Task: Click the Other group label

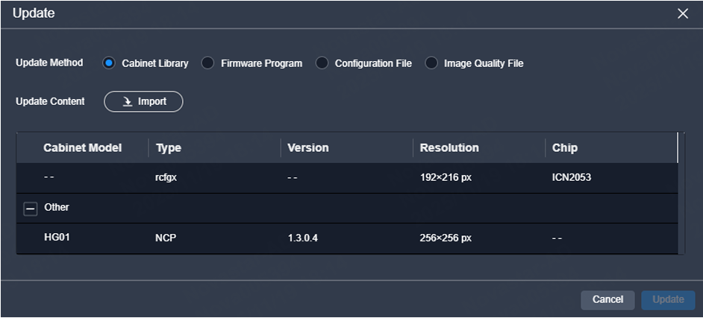Action: click(x=57, y=208)
